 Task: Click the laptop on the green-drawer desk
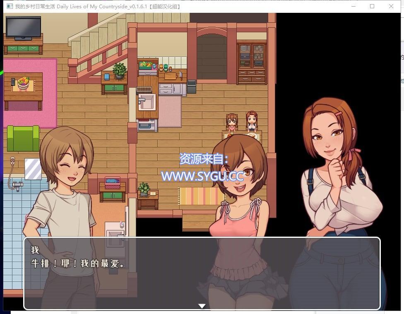113,182
